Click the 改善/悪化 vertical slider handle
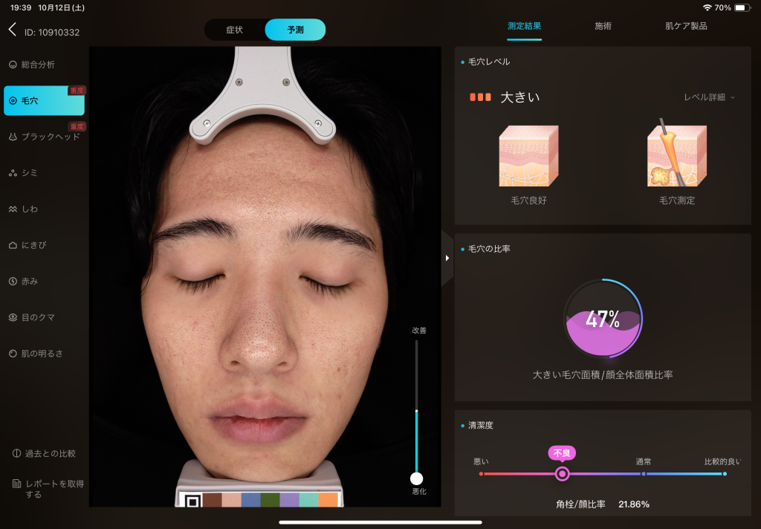Viewport: 761px width, 529px height. point(417,478)
